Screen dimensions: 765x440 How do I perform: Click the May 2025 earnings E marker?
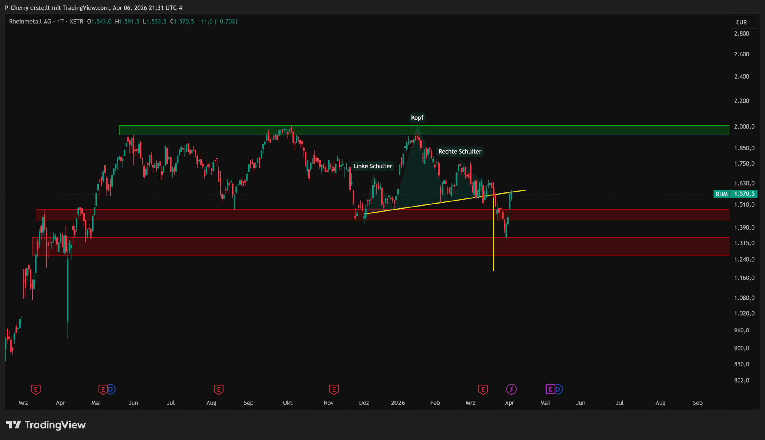(x=103, y=389)
